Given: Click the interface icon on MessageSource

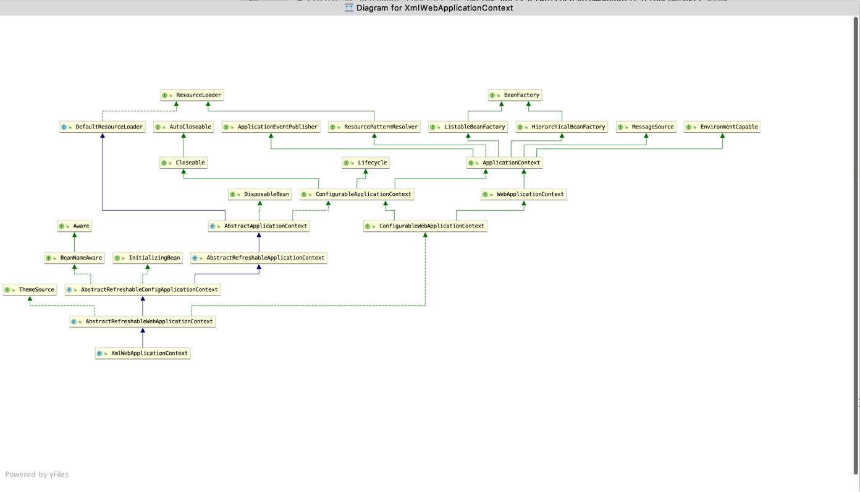Looking at the screenshot, I should [620, 127].
